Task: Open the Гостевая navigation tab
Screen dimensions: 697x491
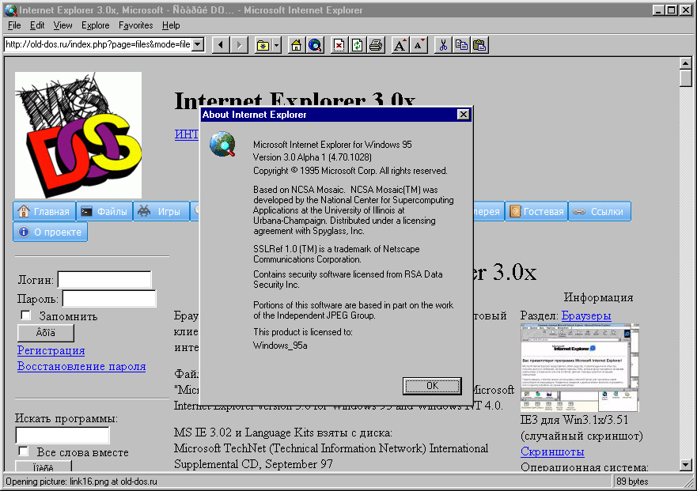Action: [x=536, y=212]
